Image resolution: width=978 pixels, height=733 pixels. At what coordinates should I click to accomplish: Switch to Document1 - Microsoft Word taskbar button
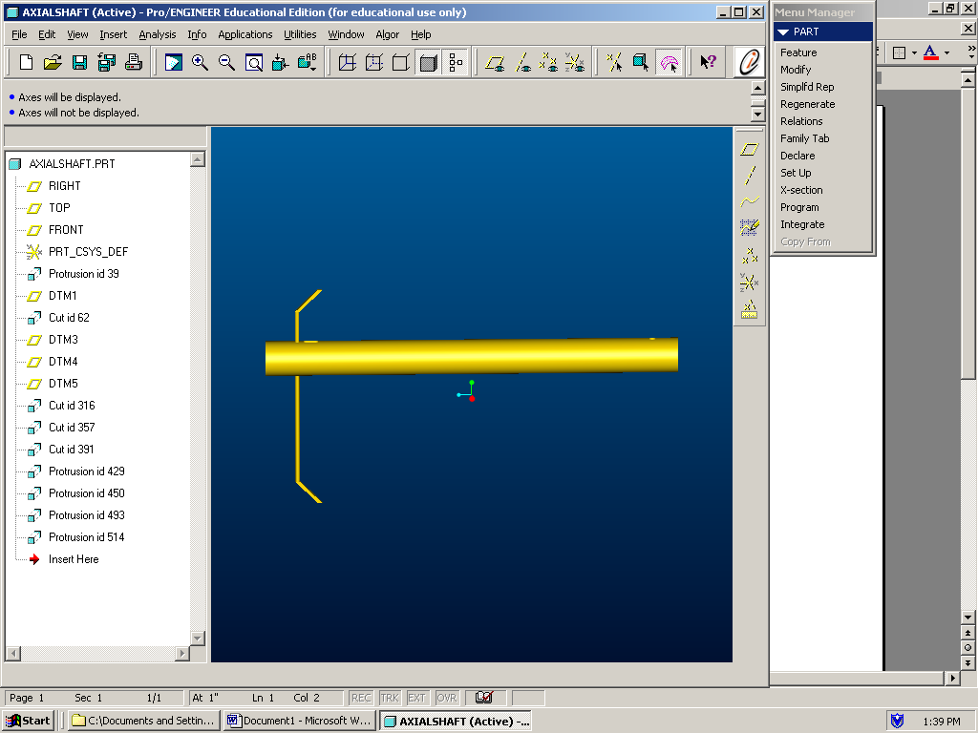pos(300,722)
